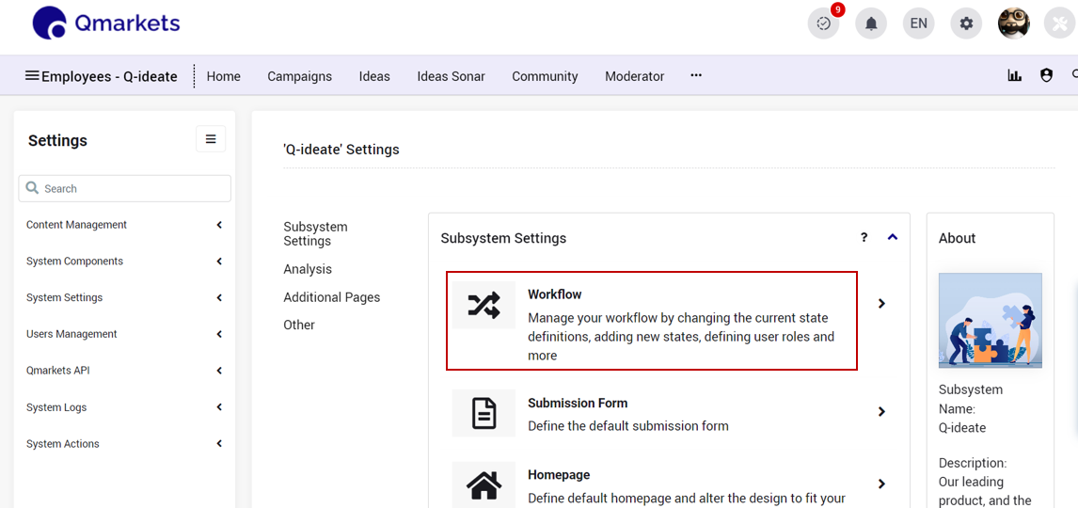
Task: Click the About puzzle illustration thumbnail
Action: [x=990, y=321]
